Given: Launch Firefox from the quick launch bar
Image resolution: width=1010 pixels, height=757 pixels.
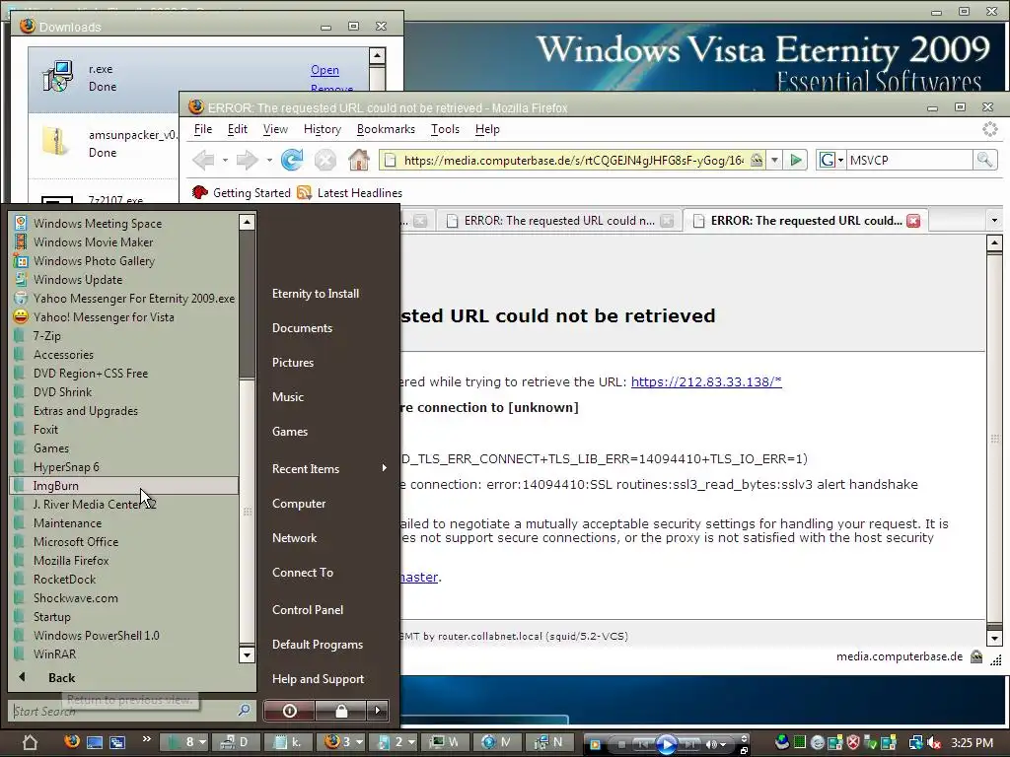Looking at the screenshot, I should (71, 741).
